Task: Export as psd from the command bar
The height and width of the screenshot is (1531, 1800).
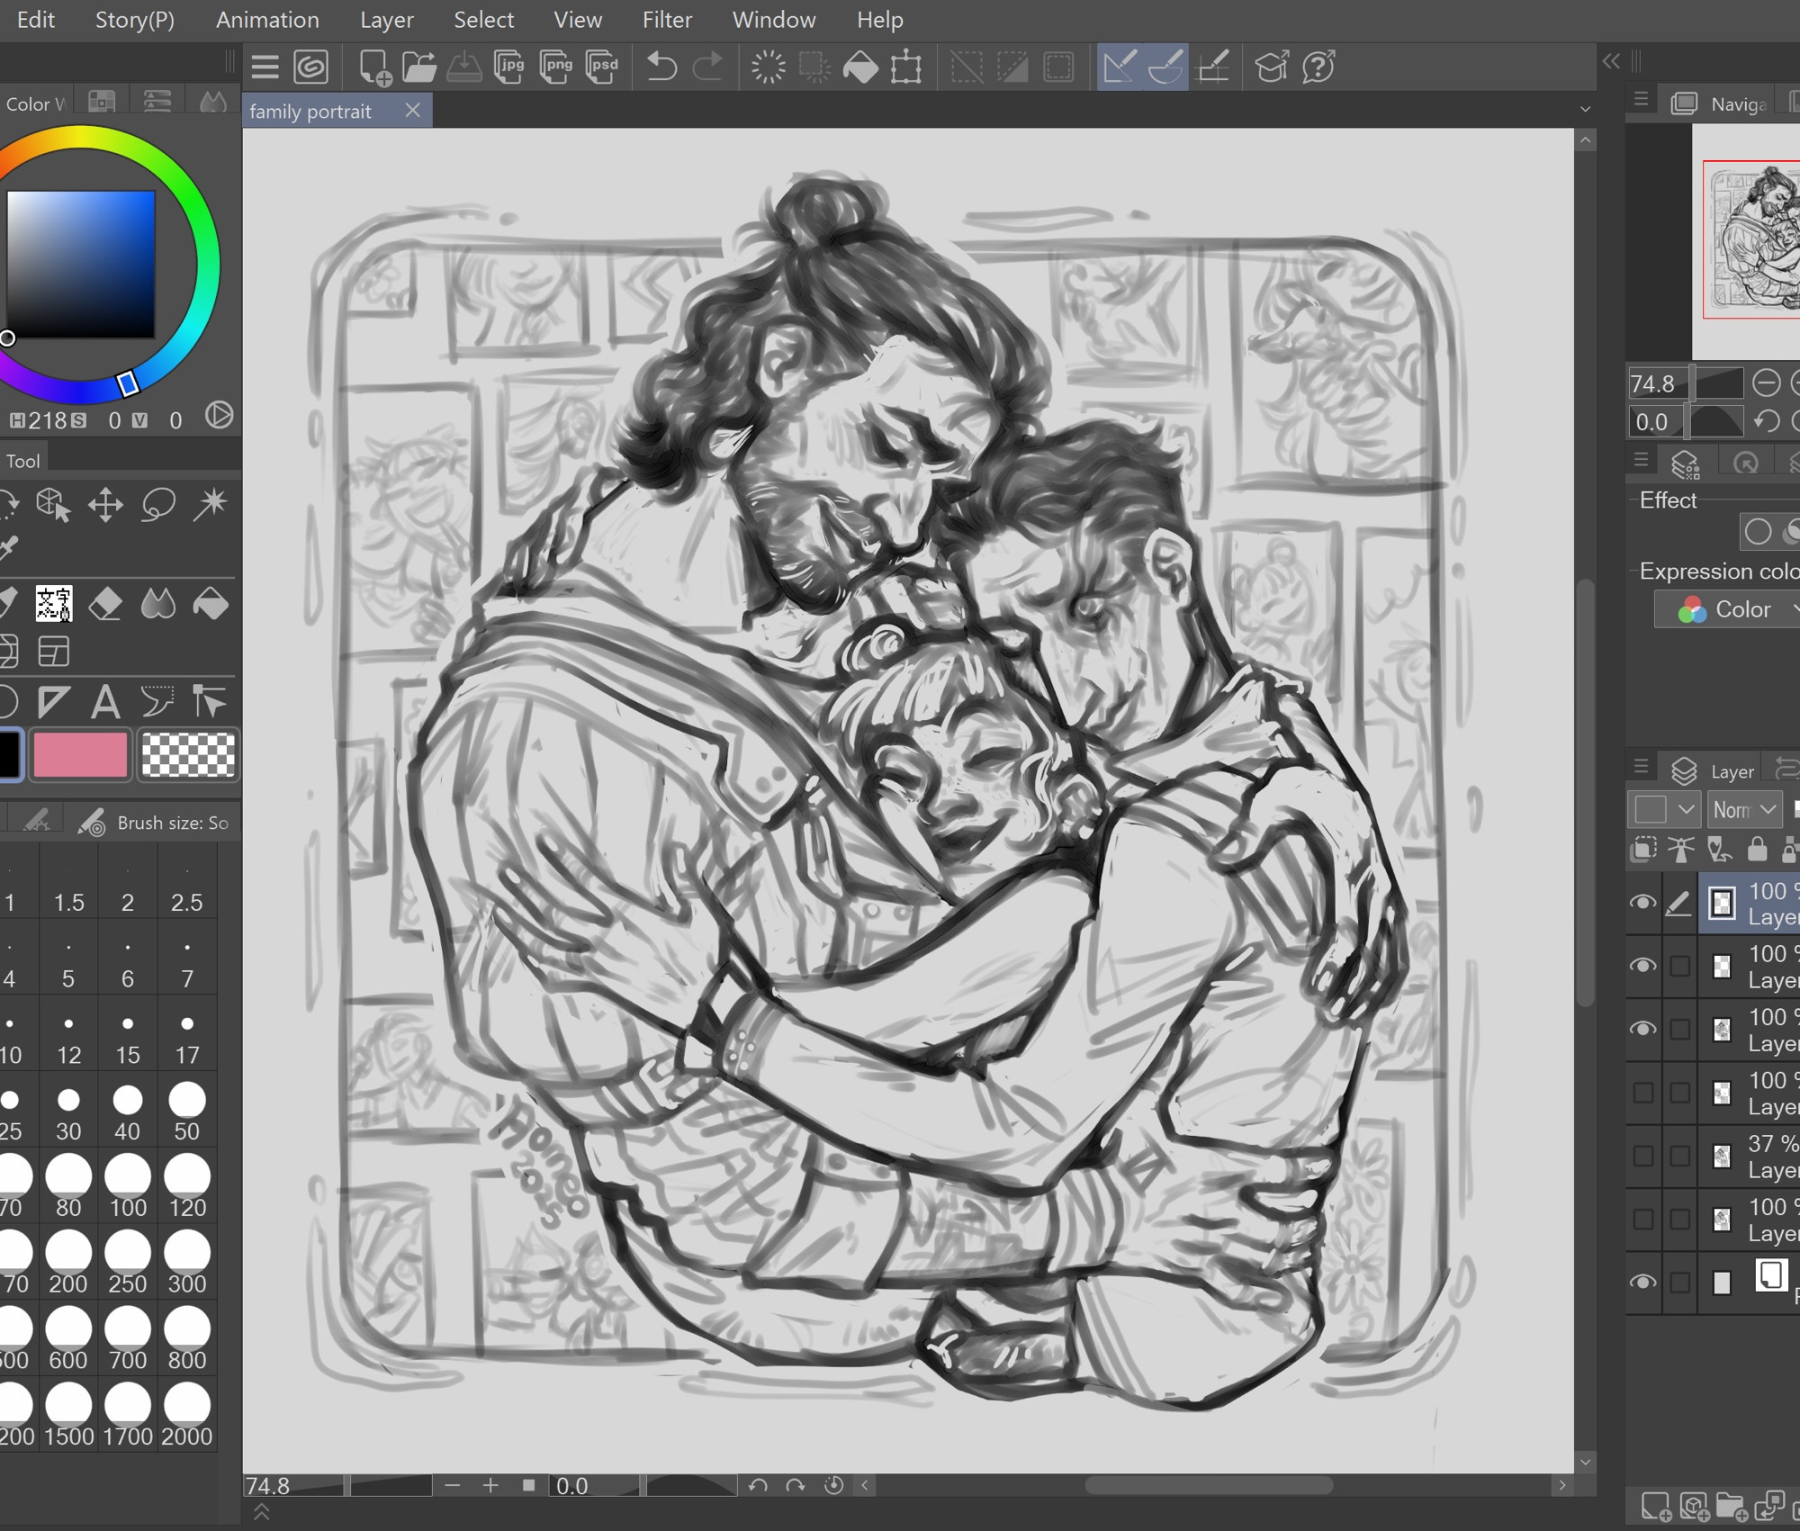Action: click(x=601, y=68)
